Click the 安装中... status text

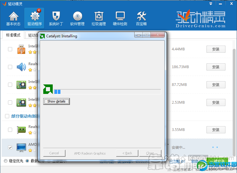pos(178,148)
